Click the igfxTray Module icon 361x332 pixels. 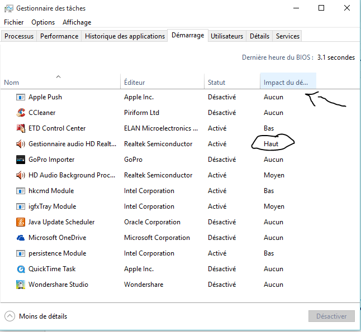[21, 206]
